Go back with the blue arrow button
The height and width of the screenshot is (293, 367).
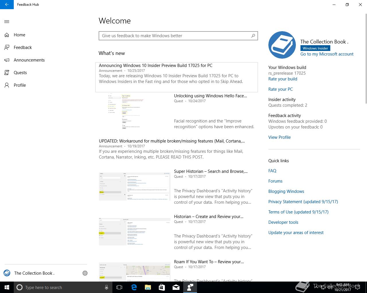pyautogui.click(x=7, y=5)
